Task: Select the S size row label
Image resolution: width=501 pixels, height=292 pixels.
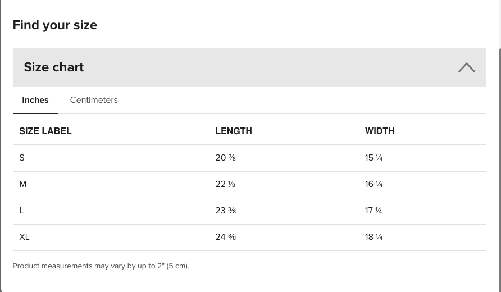Action: (x=22, y=158)
